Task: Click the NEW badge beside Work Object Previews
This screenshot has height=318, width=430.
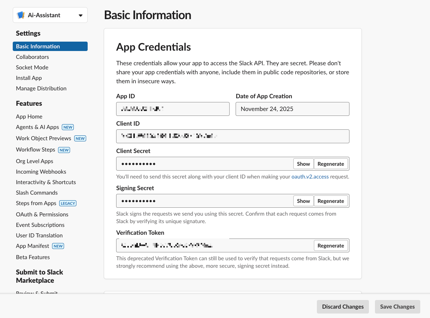Action: point(80,138)
